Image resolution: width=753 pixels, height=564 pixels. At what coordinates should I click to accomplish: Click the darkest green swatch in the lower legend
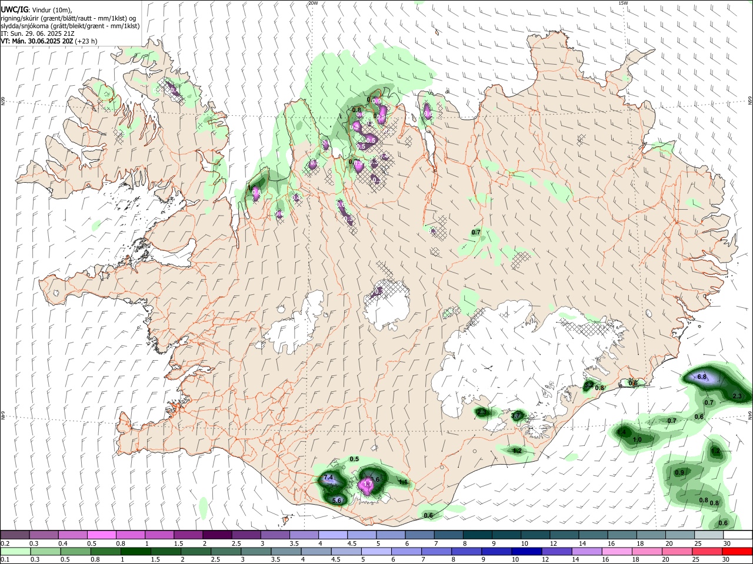coord(136,551)
